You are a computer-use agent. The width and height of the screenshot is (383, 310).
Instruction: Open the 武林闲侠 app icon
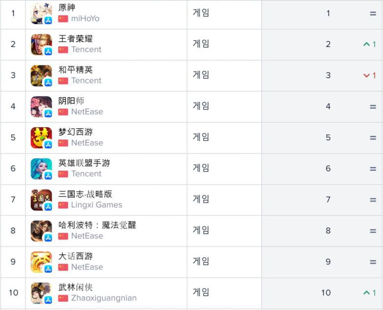(41, 293)
